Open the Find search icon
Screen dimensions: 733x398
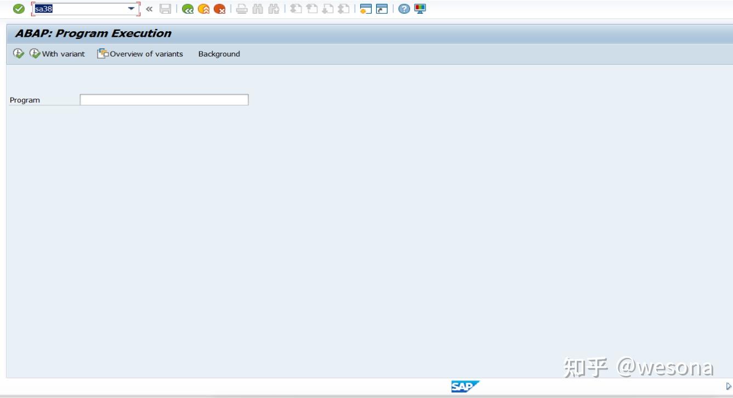(256, 9)
